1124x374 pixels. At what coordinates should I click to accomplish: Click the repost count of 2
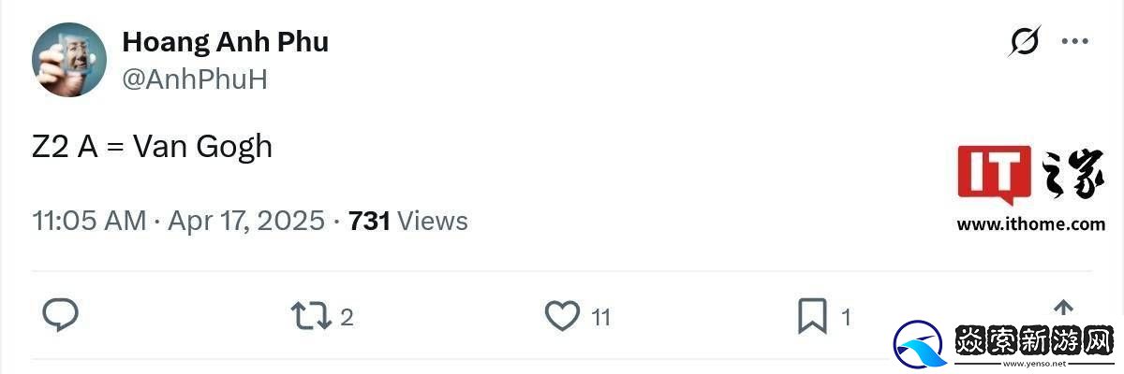(x=347, y=318)
